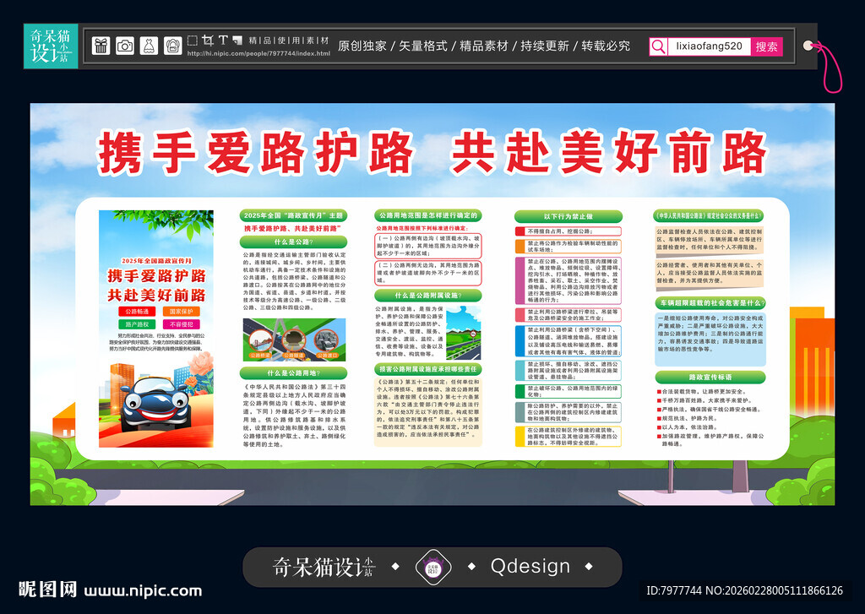Click the camera icon in the toolbar

click(125, 45)
